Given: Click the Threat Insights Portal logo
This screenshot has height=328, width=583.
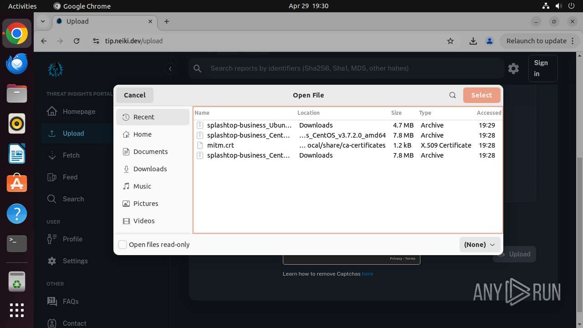Looking at the screenshot, I should tap(56, 69).
